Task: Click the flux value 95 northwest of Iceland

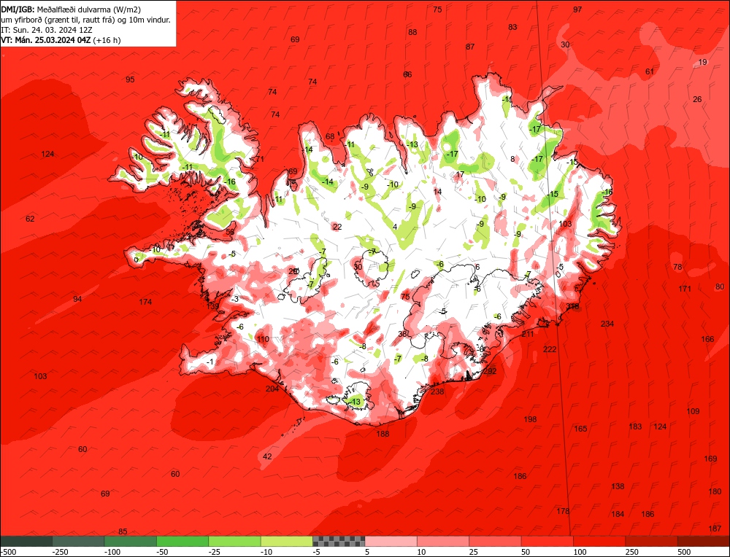Action: pos(130,79)
